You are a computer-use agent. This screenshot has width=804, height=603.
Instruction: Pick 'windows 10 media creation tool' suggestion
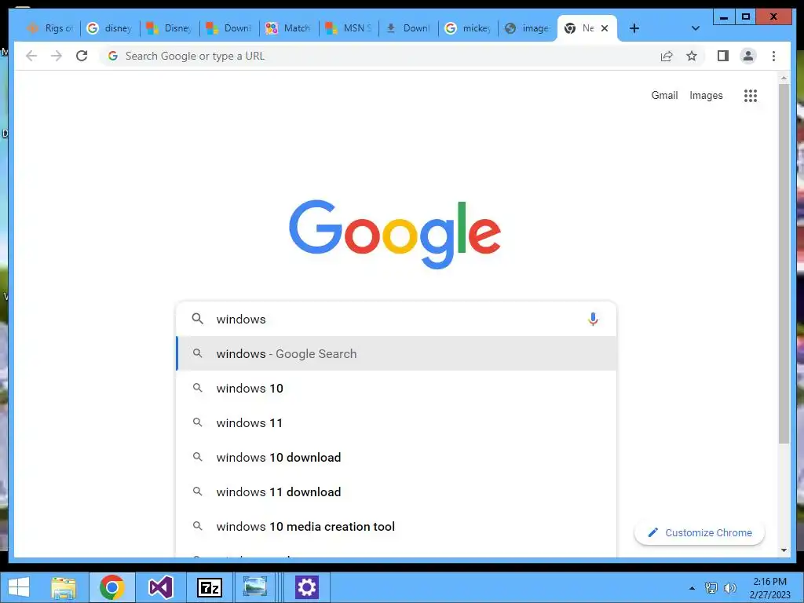point(396,527)
